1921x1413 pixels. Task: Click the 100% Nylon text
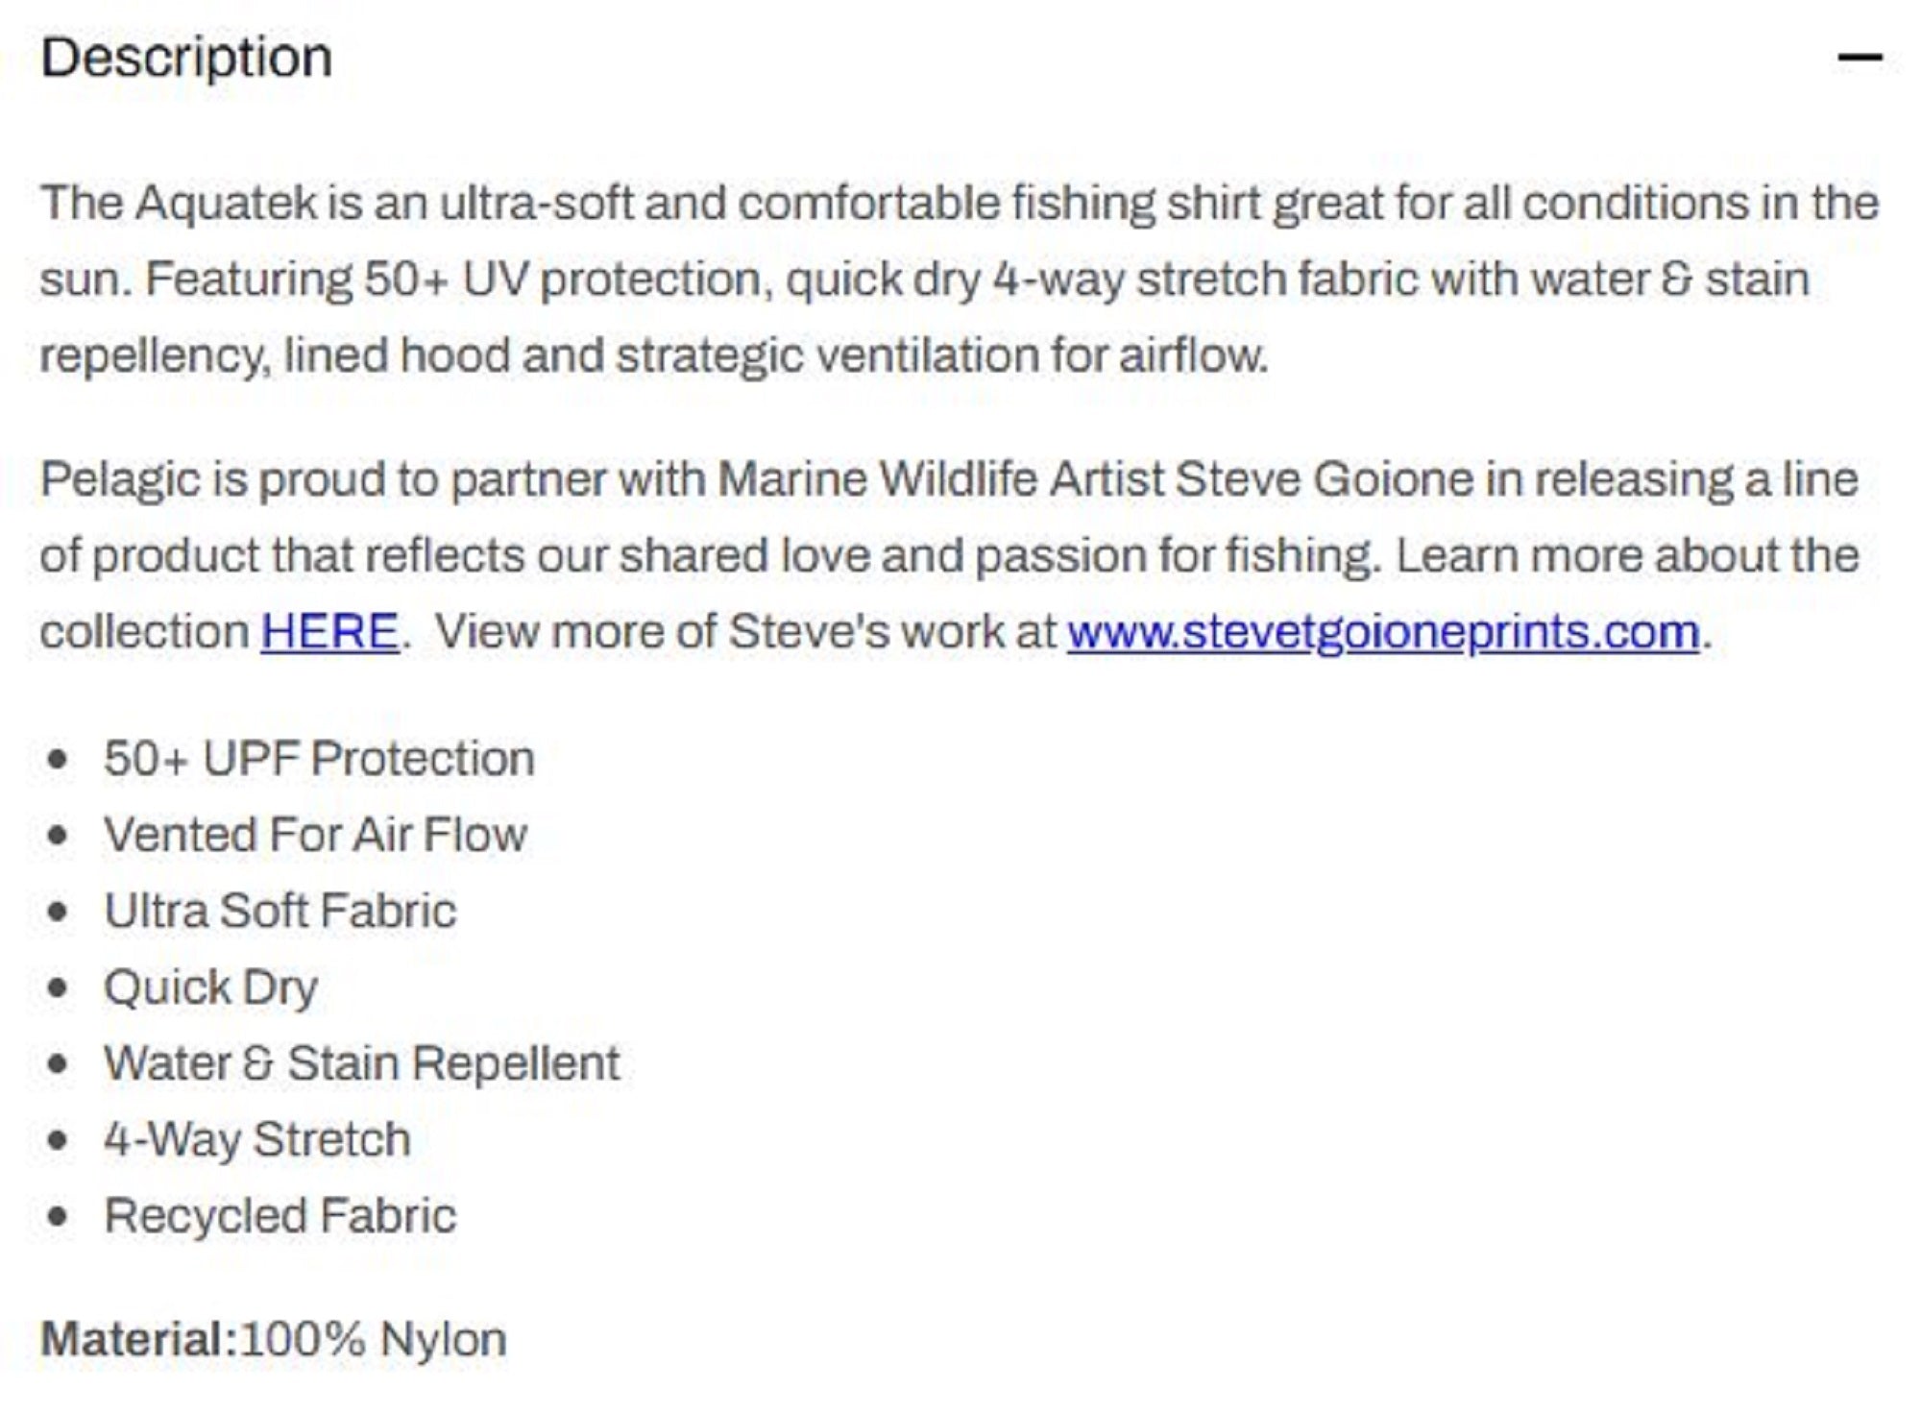click(x=374, y=1339)
